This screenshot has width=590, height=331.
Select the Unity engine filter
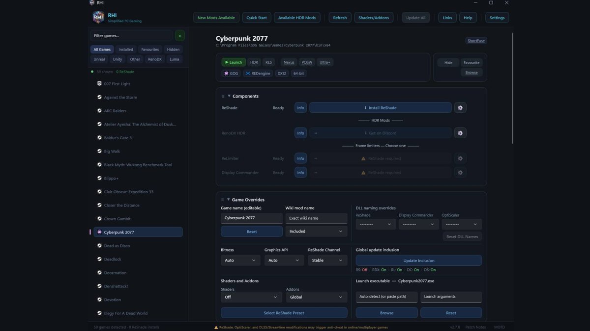[x=118, y=59]
